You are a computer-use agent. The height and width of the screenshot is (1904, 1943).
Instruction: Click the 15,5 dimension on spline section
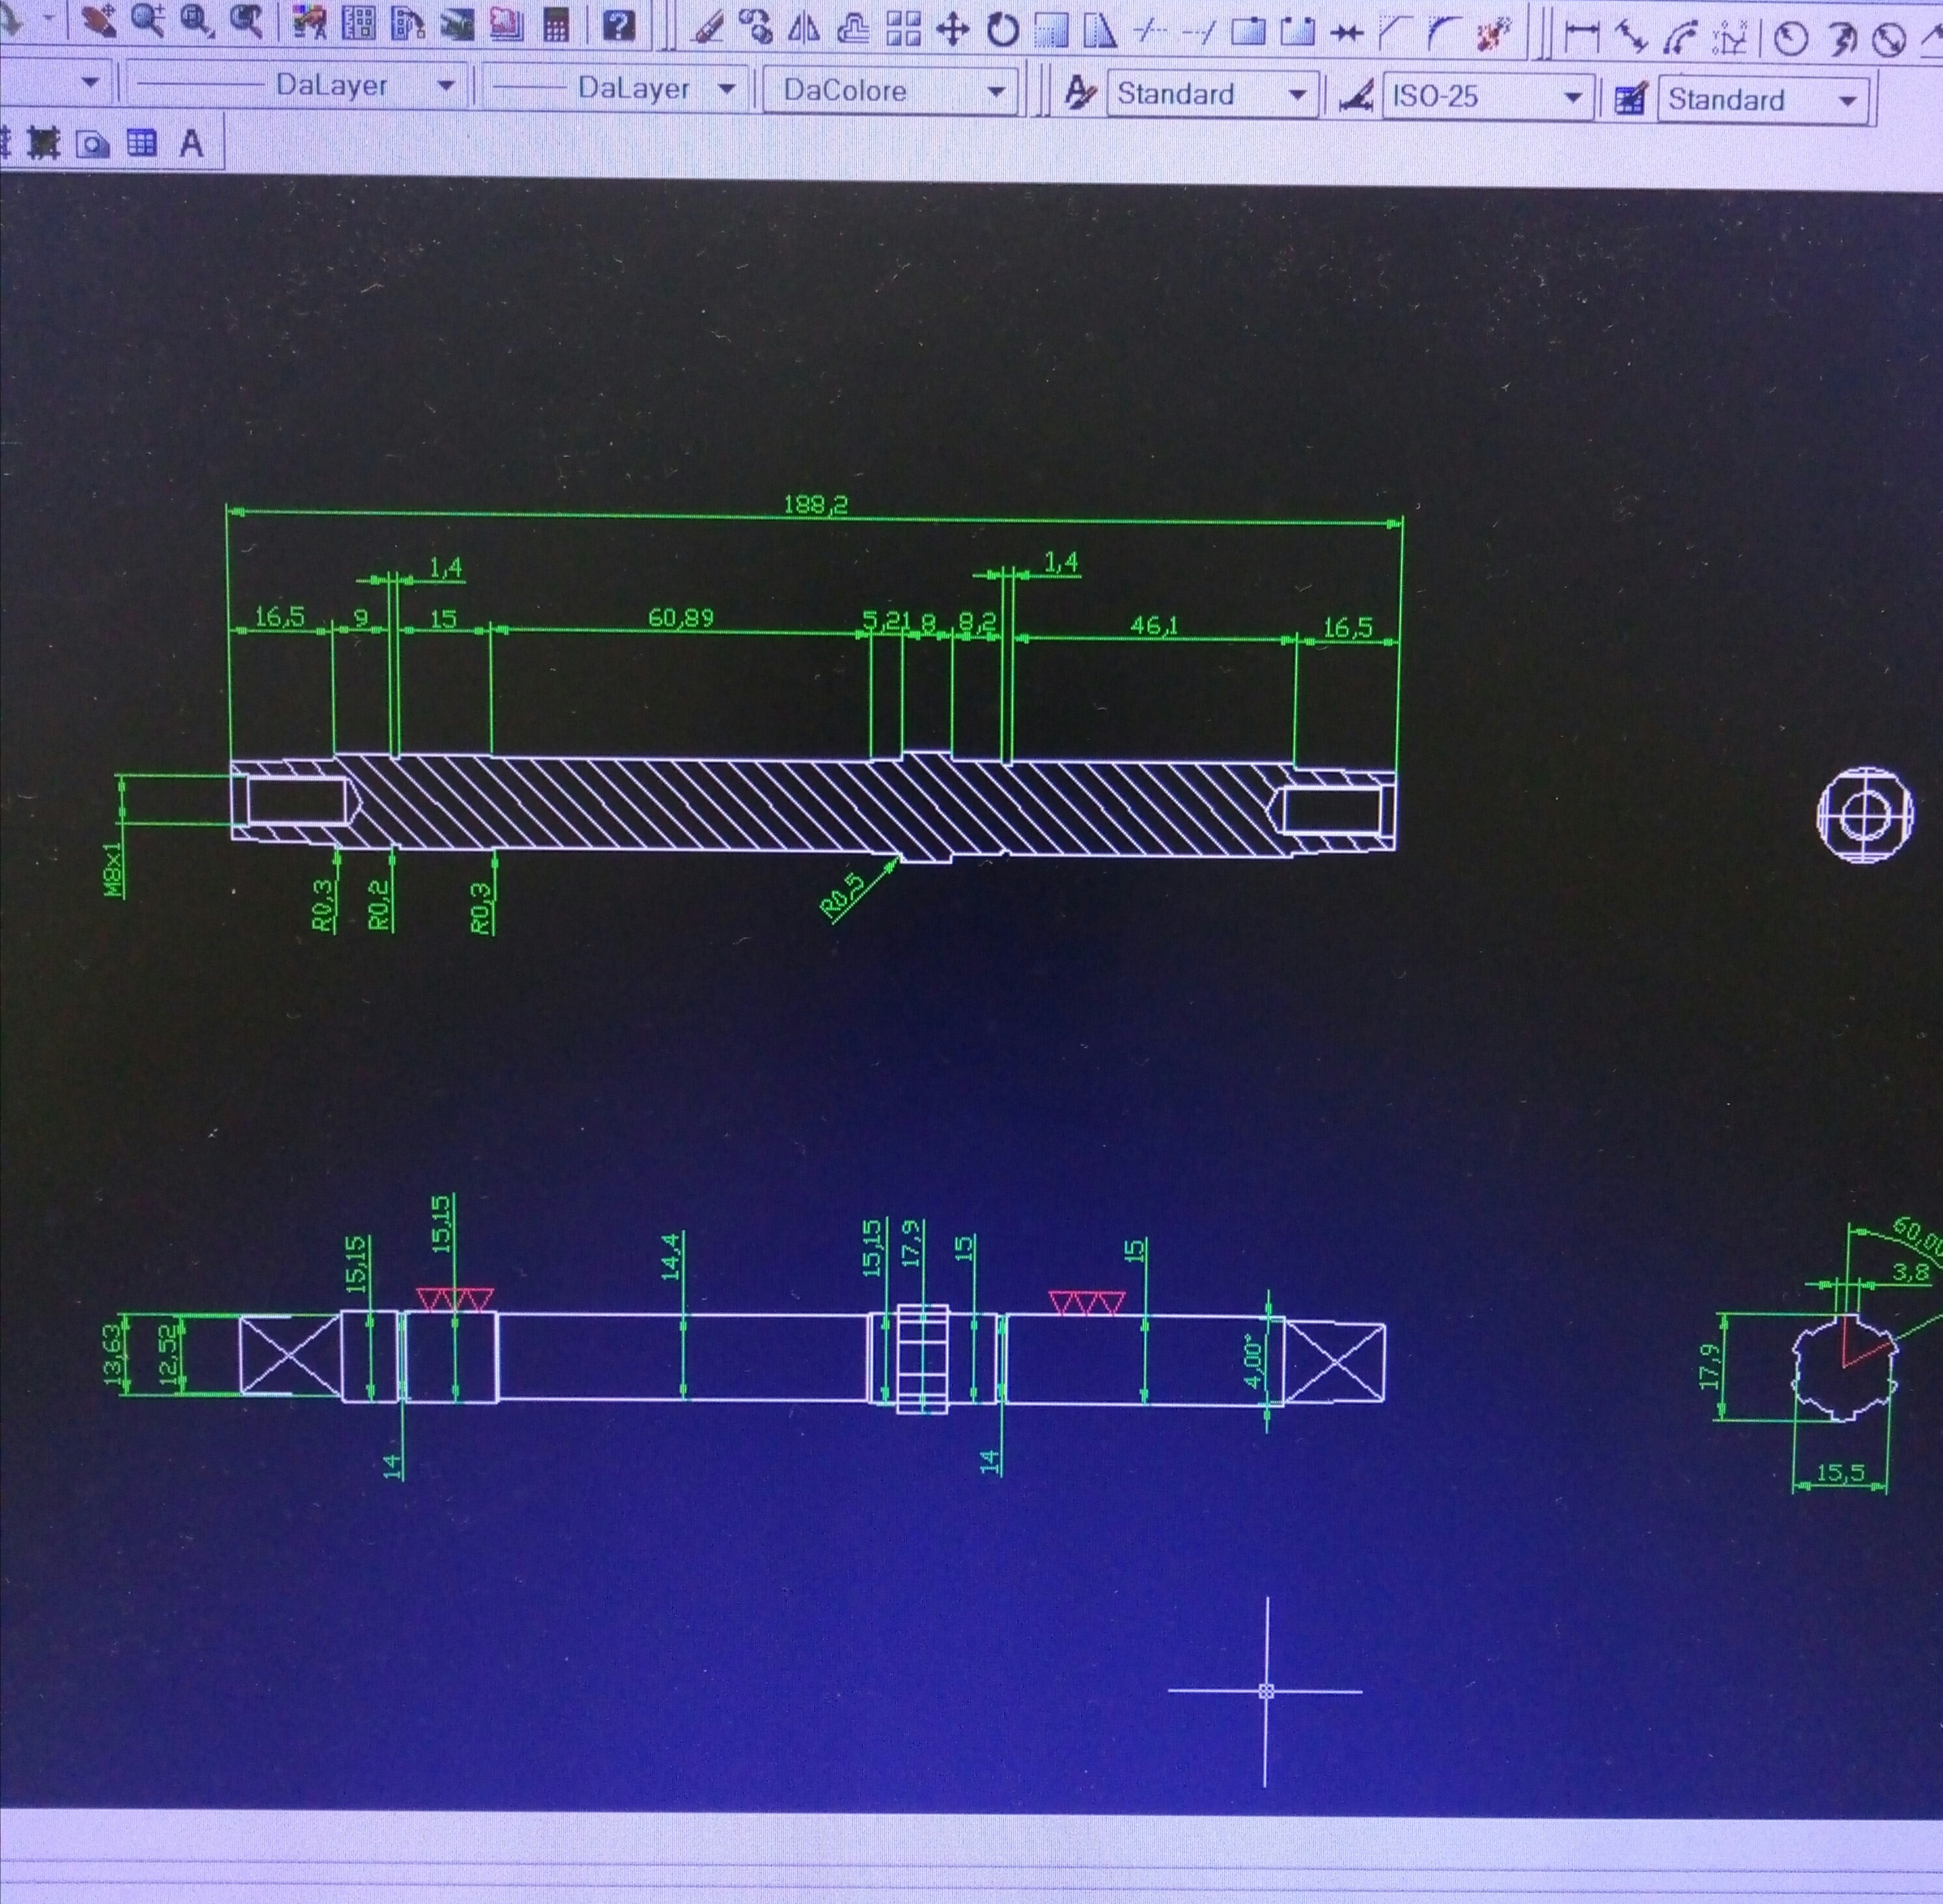click(x=1840, y=1472)
